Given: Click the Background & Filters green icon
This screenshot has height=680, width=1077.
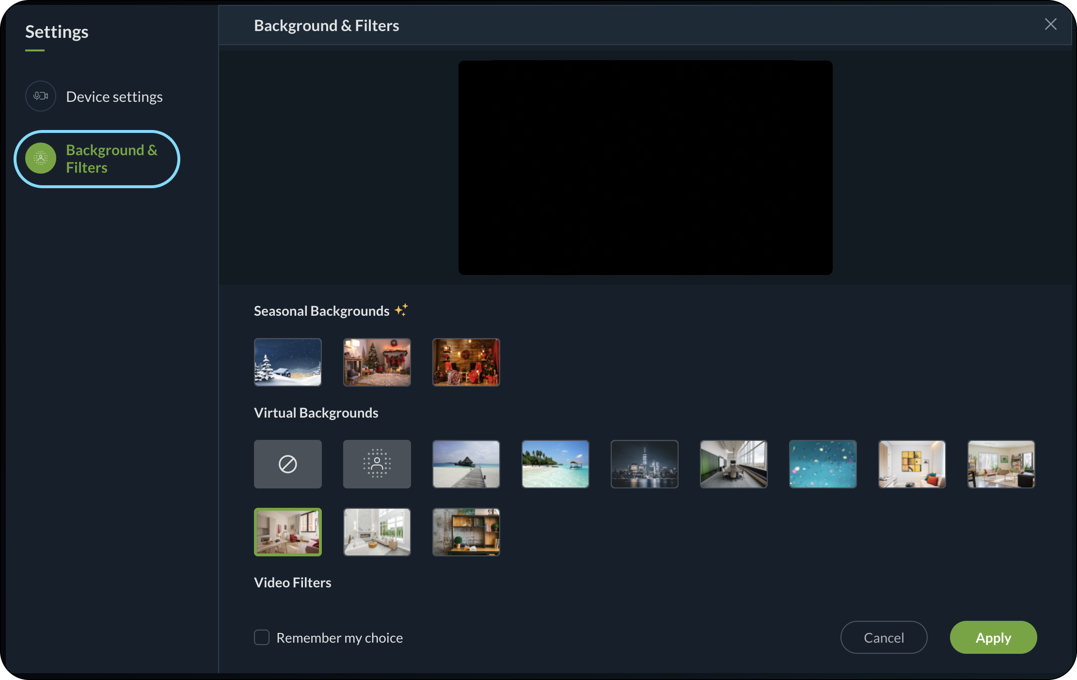Looking at the screenshot, I should [41, 158].
